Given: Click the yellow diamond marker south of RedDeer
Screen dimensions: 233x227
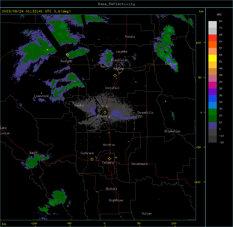Looking at the screenshot, I should point(115,76).
